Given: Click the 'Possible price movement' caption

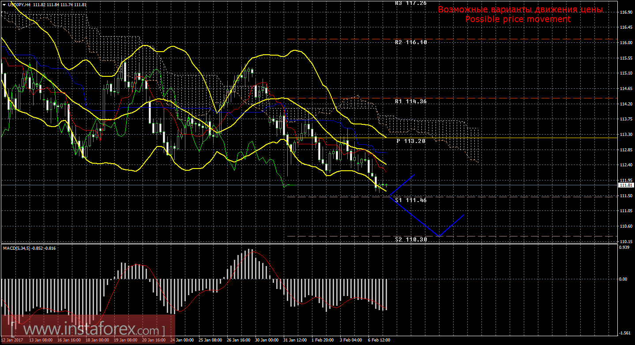Looking at the screenshot, I should [x=518, y=19].
